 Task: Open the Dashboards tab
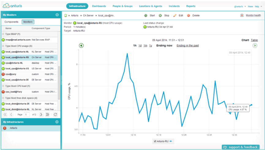coord(99,6)
